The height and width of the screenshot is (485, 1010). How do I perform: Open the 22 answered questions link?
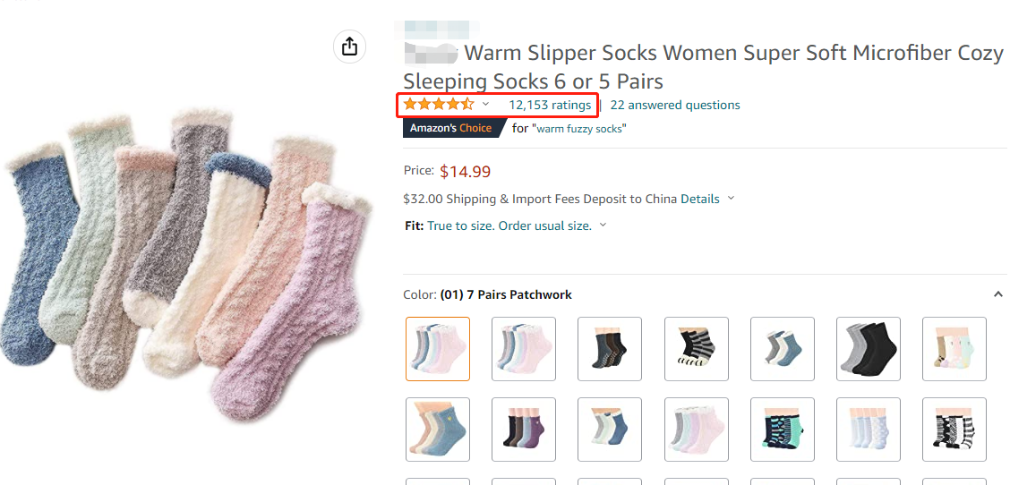(675, 105)
